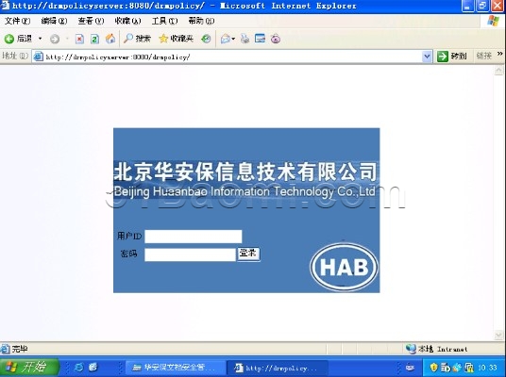The width and height of the screenshot is (506, 377).
Task: Click the 登录 login button
Action: [x=248, y=254]
